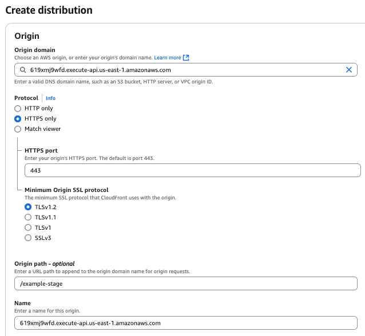Clear the Origin domain field with X icon
Screen dimensions: 365x336
pos(349,70)
